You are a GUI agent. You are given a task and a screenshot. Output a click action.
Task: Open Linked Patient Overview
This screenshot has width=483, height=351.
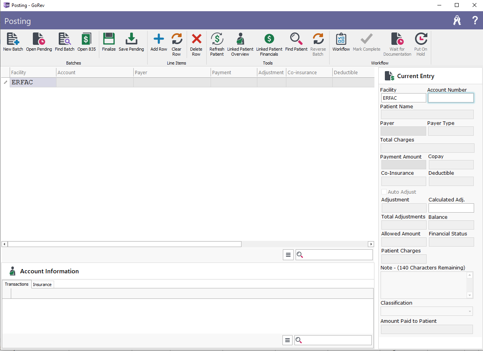[x=240, y=44]
